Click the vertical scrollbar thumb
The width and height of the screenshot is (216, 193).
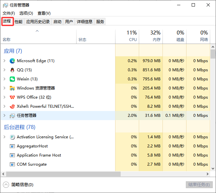click(213, 54)
